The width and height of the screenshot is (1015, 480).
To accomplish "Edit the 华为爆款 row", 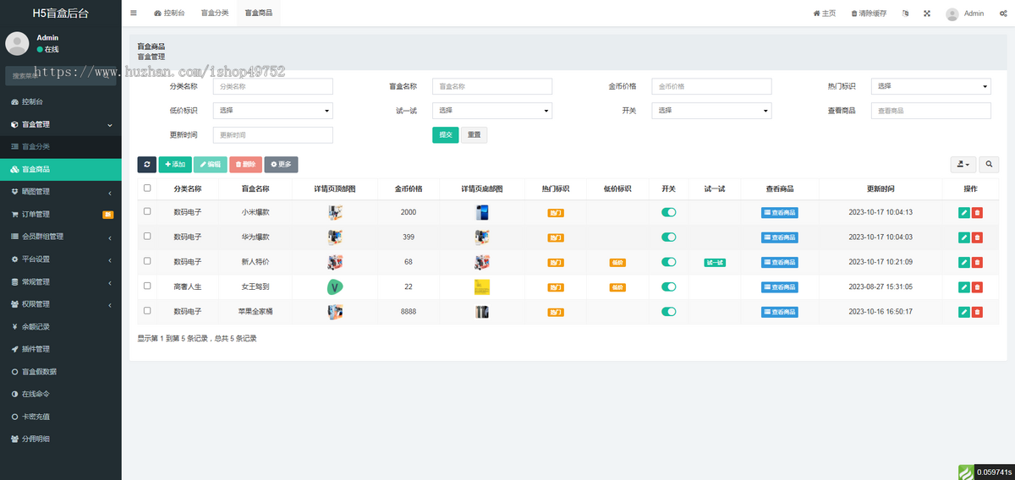I will [x=963, y=237].
